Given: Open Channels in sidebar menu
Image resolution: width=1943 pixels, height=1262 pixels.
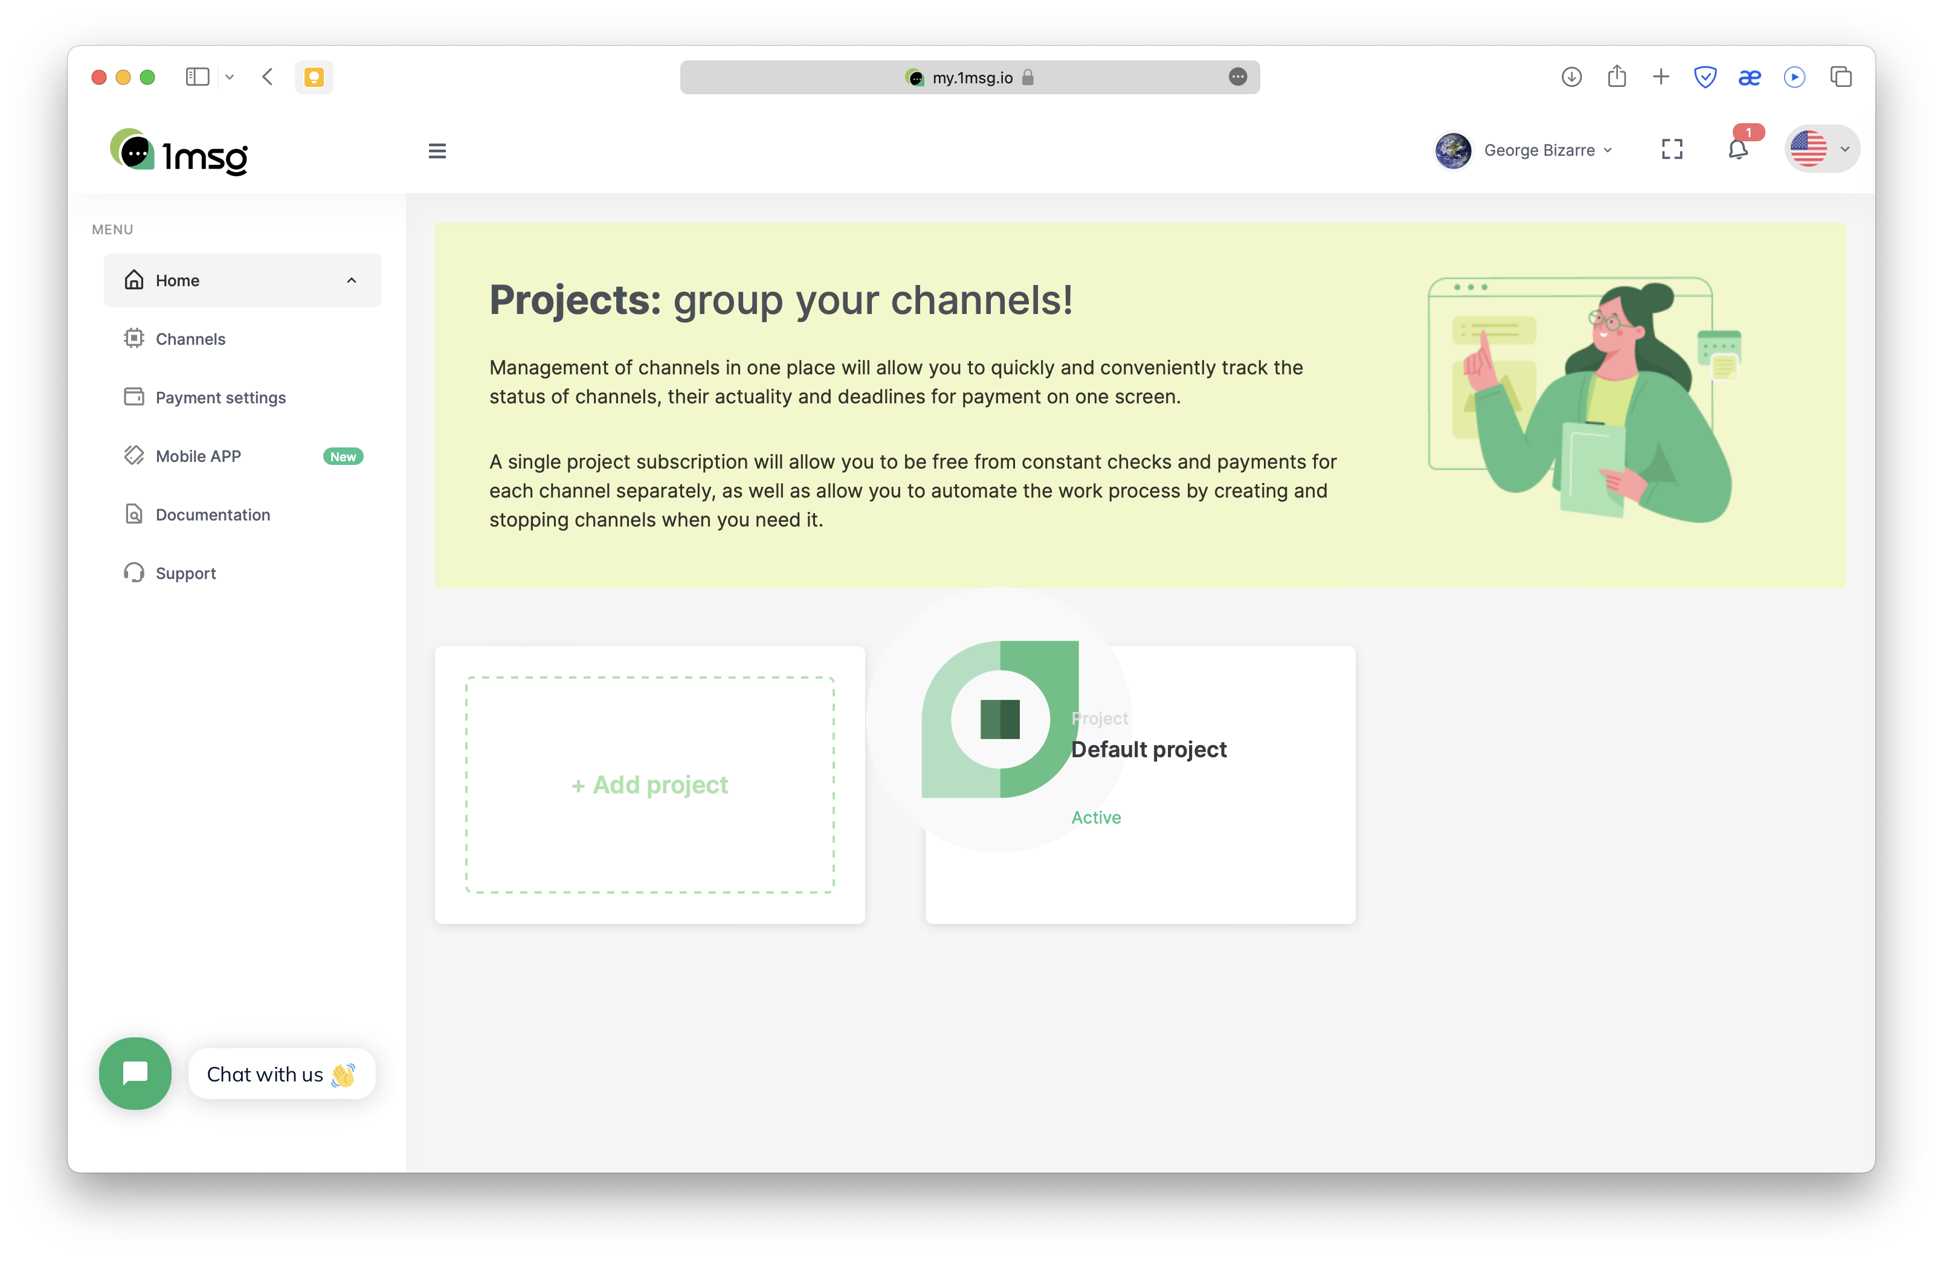Looking at the screenshot, I should 190,339.
